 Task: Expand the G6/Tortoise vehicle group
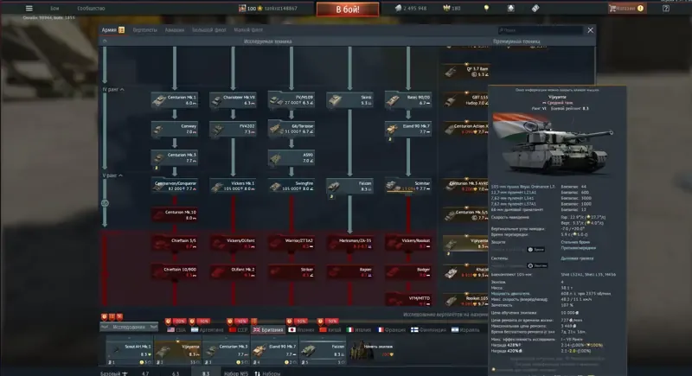292,129
